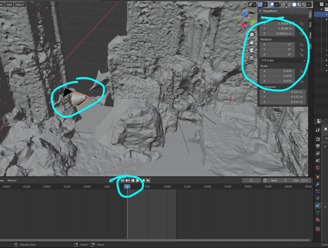Screen dimensions: 328x248
Task: Click the timeline playhead marker at 0
Action: click(127, 187)
